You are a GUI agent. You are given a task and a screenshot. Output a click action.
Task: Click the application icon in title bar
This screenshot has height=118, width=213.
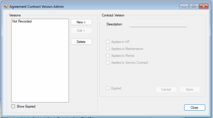click(x=6, y=6)
